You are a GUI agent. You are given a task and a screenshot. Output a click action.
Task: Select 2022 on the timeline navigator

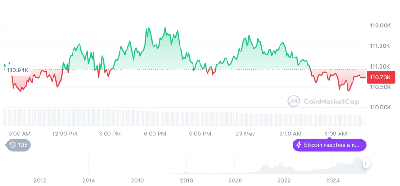coord(284,180)
